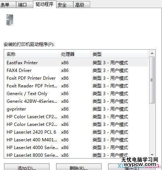
Task: Open the 端口 tab
Action: 25,5
